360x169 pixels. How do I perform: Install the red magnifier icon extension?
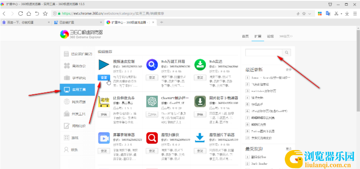click(x=152, y=151)
